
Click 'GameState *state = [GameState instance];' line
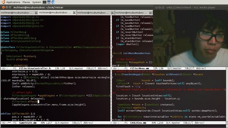146,105
